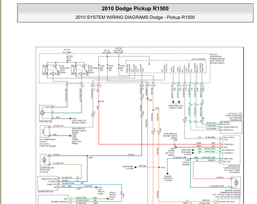Click the "IGN RUN CTRL OUT" label

[226, 202]
